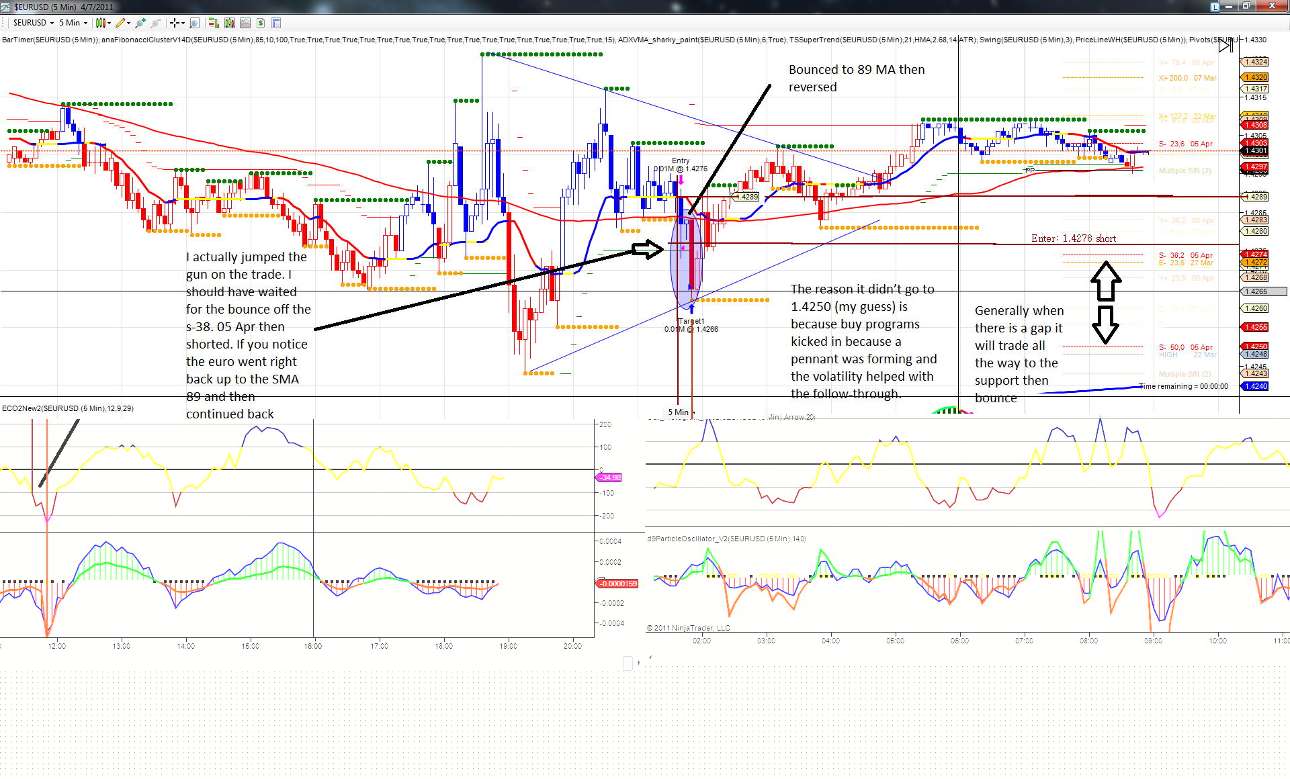1290x779 pixels.
Task: Click the 1.4283 price marker
Action: 1255,220
